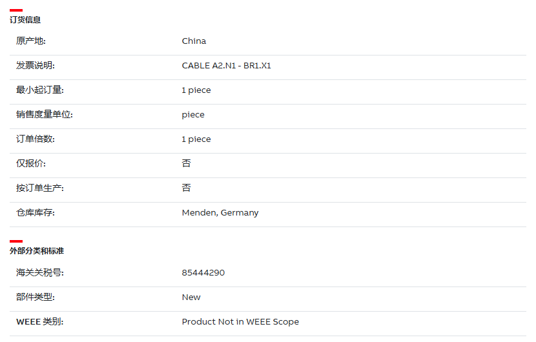Click the 海关关税号 label
This screenshot has height=342, width=536.
(39, 273)
